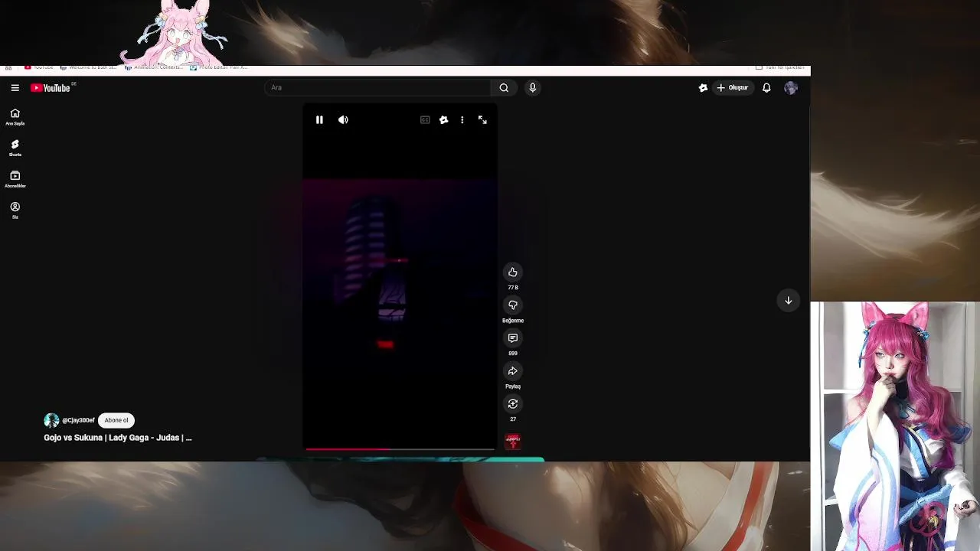Open the @Cjay300ef channel avatar
This screenshot has height=551, width=980.
pyautogui.click(x=51, y=420)
